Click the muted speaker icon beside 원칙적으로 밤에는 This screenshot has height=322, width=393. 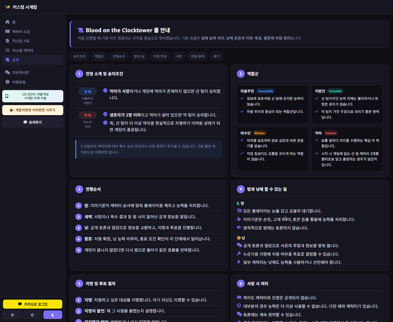239,227
